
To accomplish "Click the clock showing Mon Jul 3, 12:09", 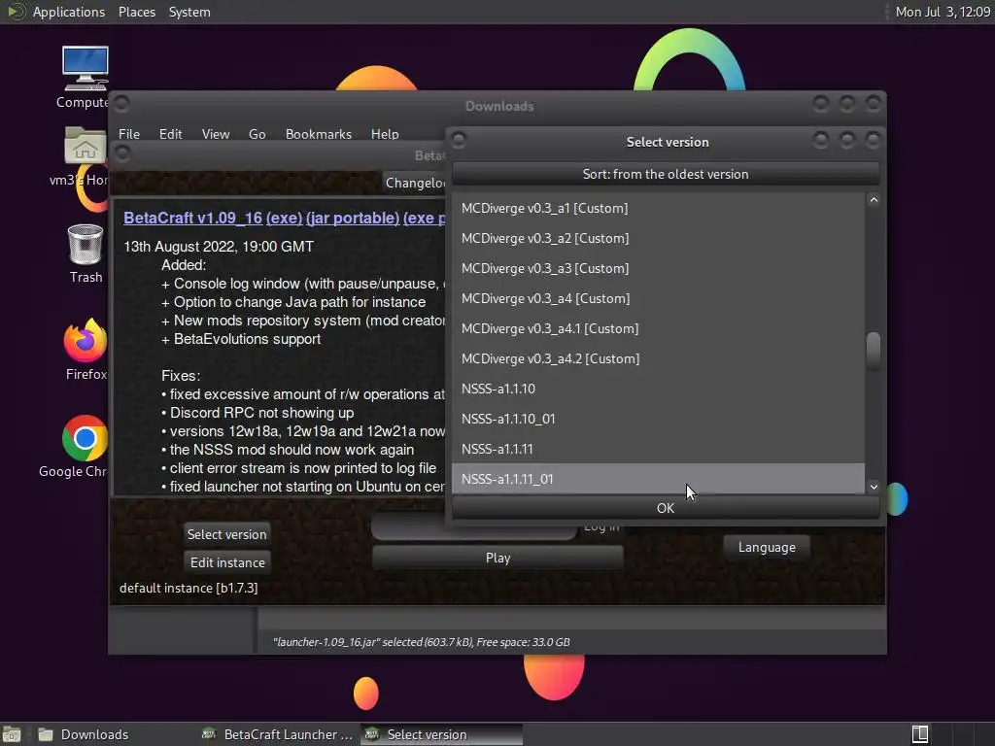I will click(943, 12).
